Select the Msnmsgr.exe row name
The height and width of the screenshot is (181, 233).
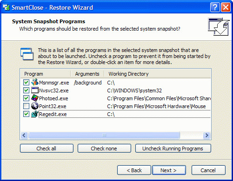coord(54,83)
